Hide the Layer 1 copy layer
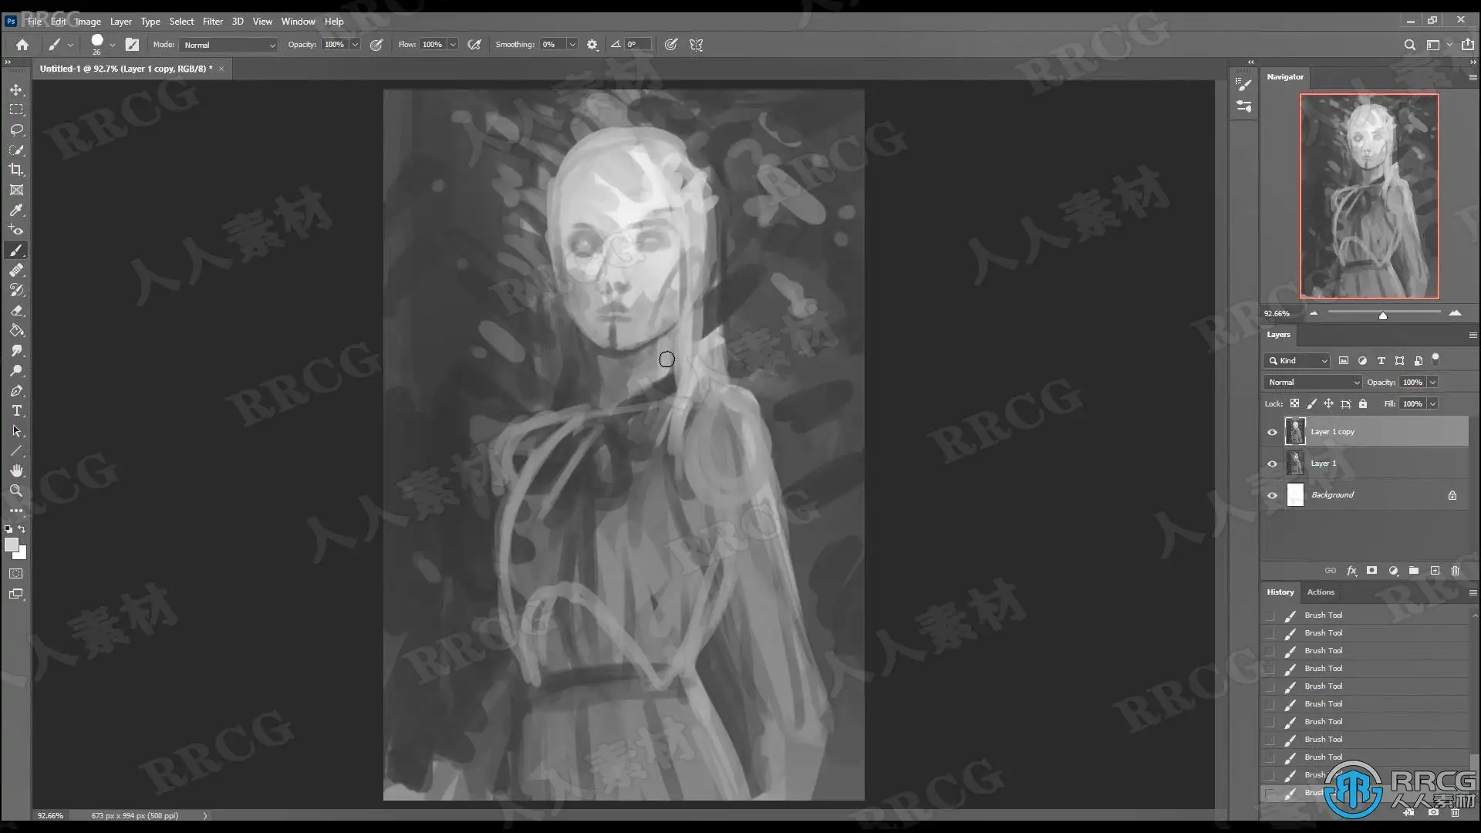 pyautogui.click(x=1272, y=432)
